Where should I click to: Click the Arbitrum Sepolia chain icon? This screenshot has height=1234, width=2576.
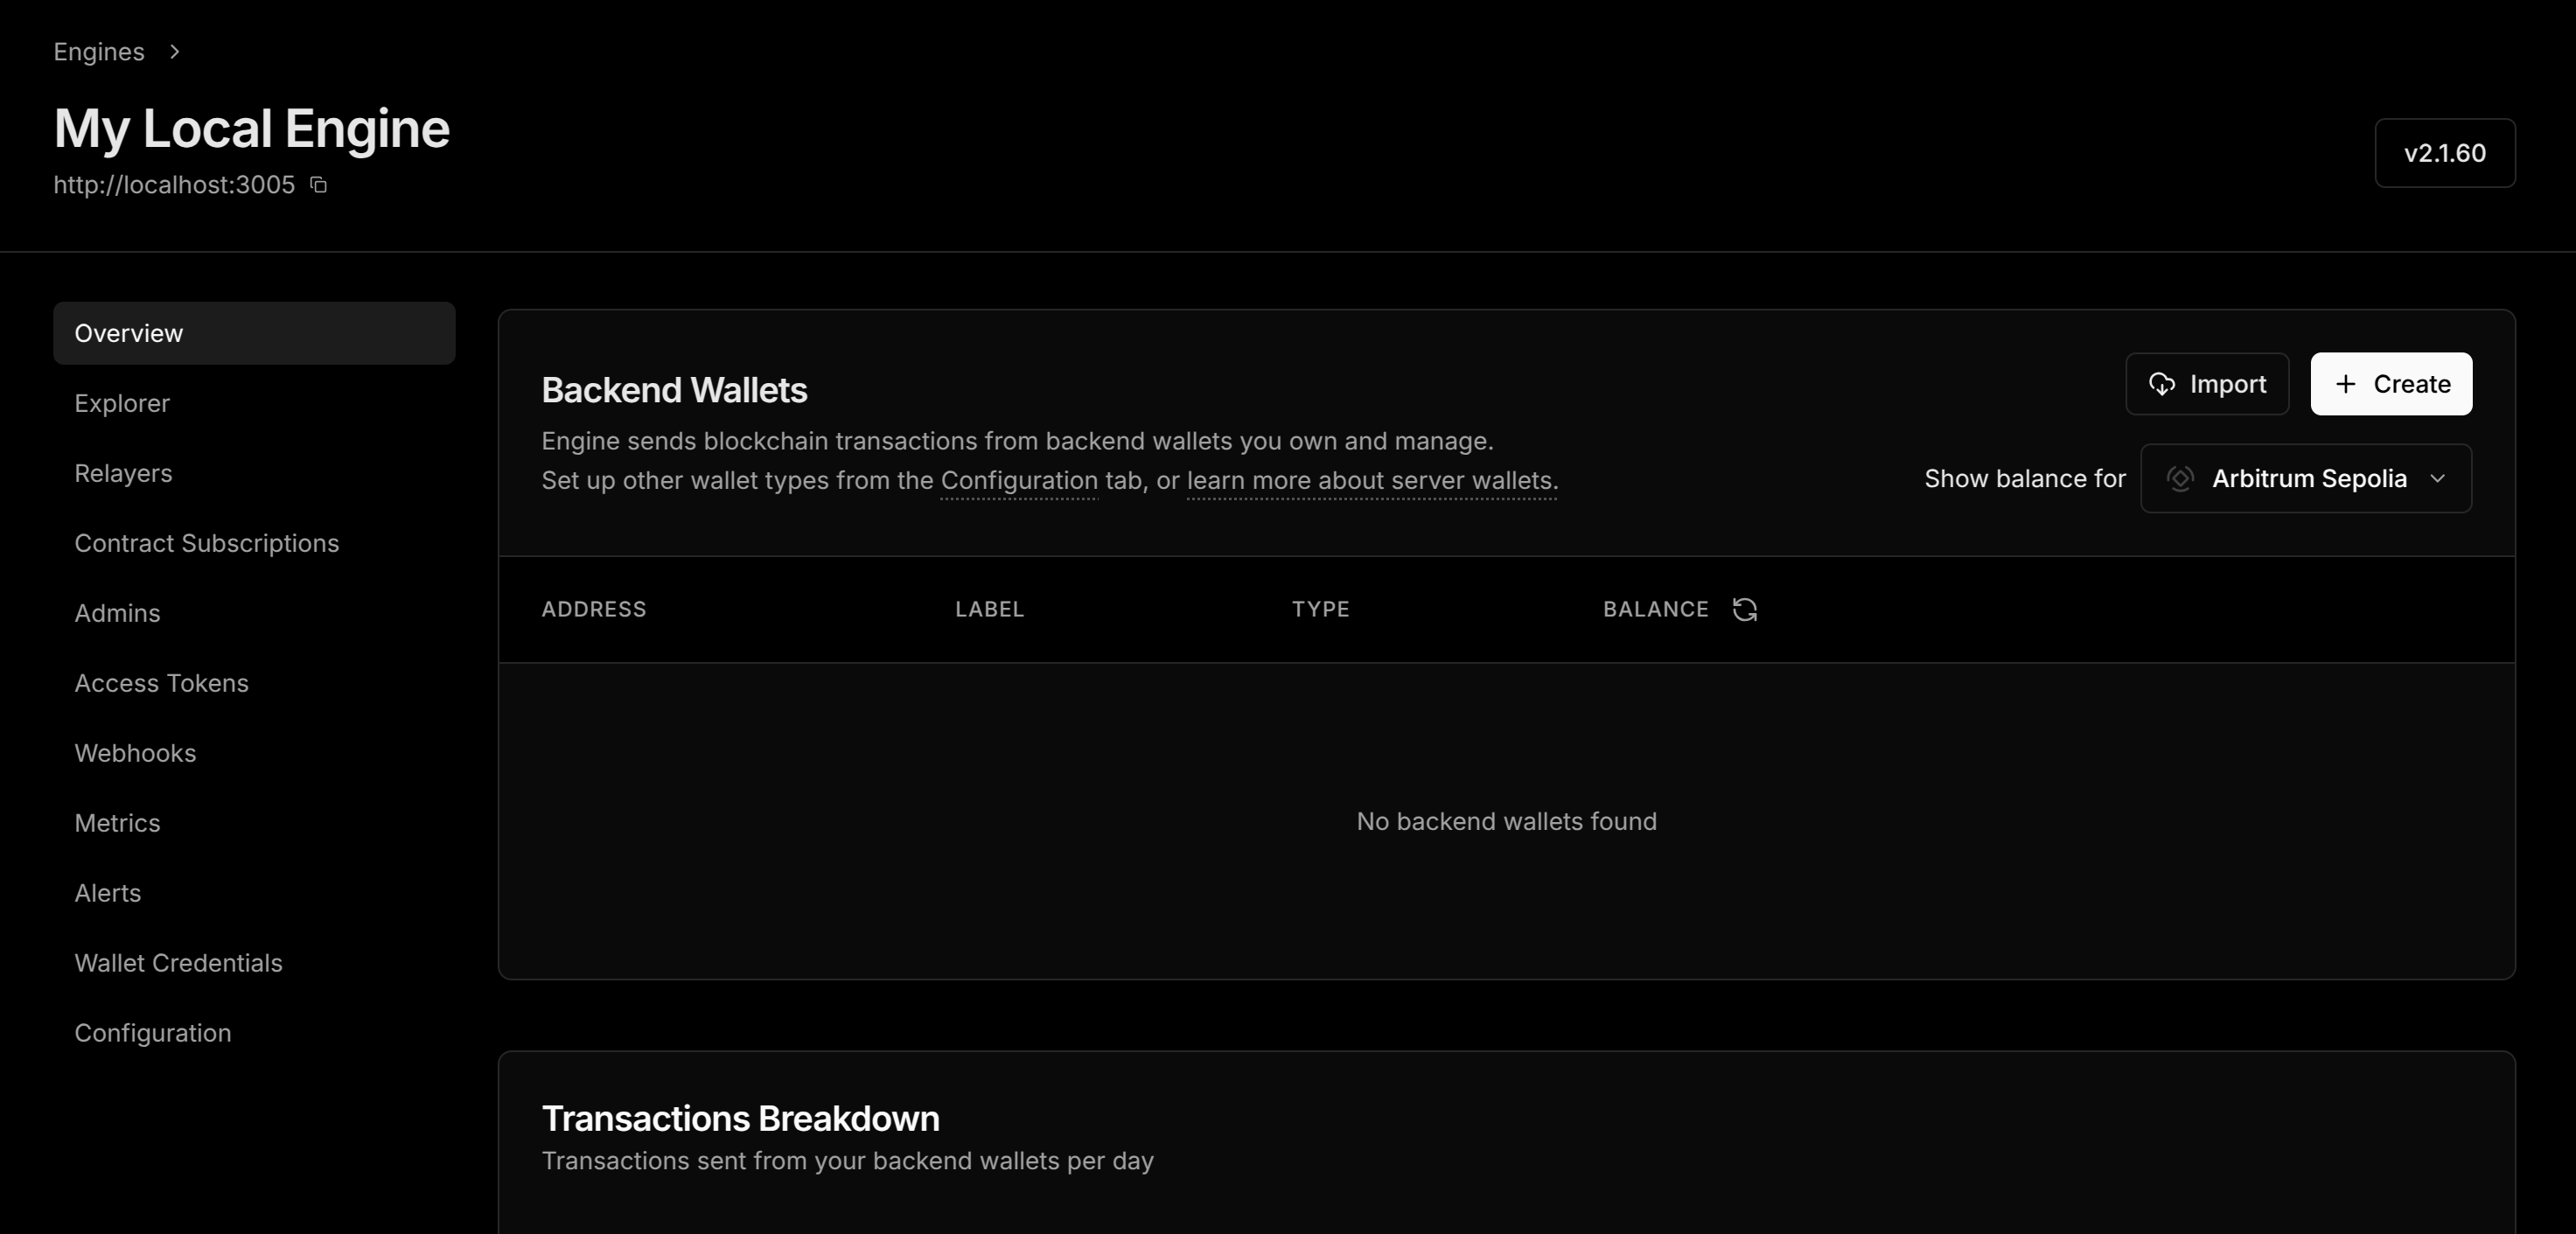coord(2180,479)
